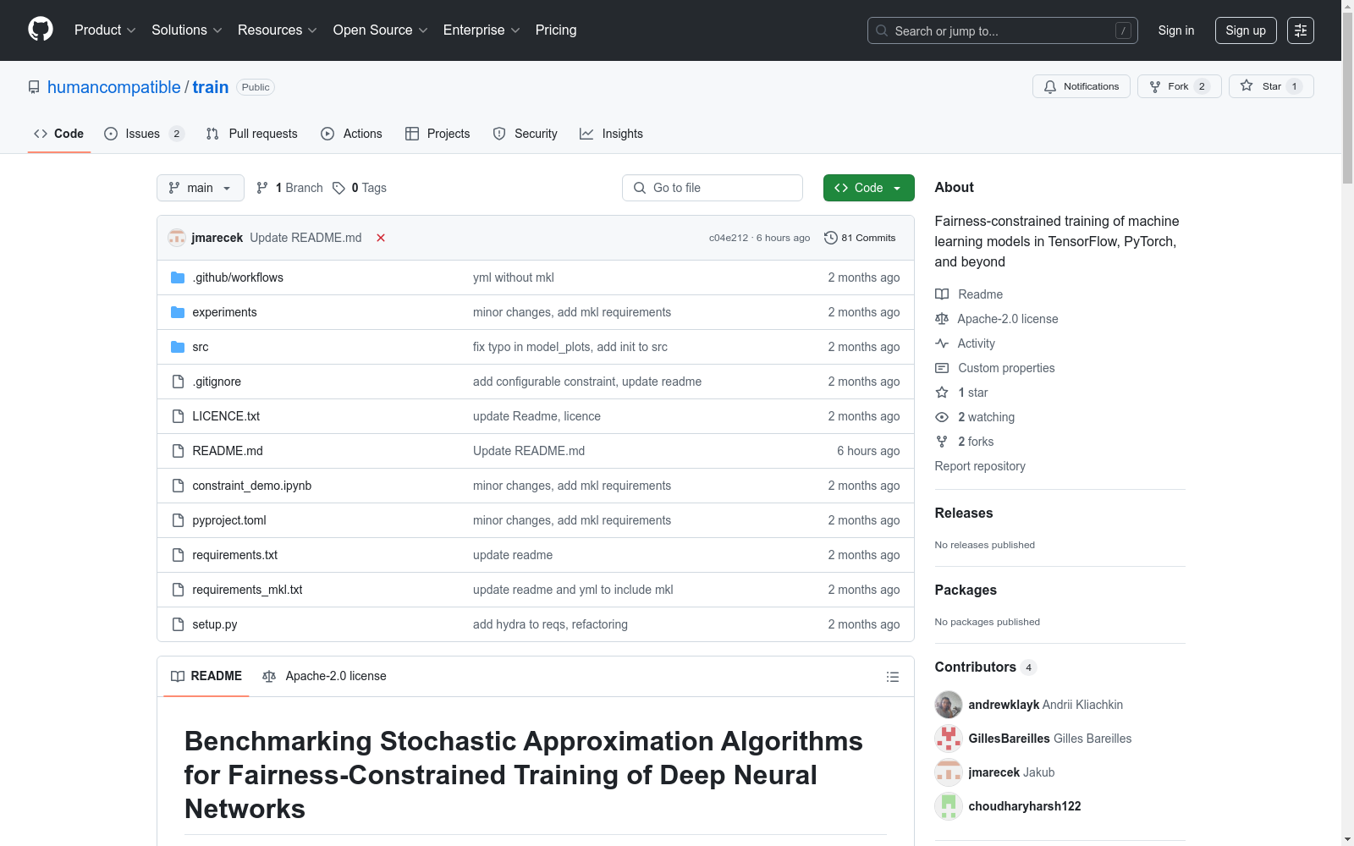Viewport: 1354px width, 846px height.
Task: Click the Apache-2.0 license scale icon in About
Action: coord(942,319)
